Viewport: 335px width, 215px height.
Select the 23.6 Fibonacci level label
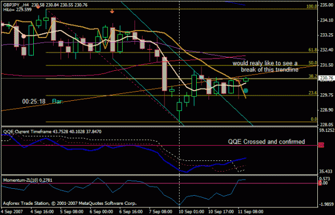click(312, 93)
